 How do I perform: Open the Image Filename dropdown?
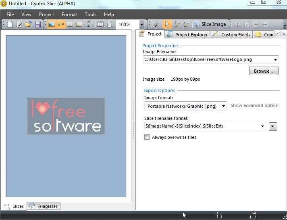pyautogui.click(x=275, y=60)
